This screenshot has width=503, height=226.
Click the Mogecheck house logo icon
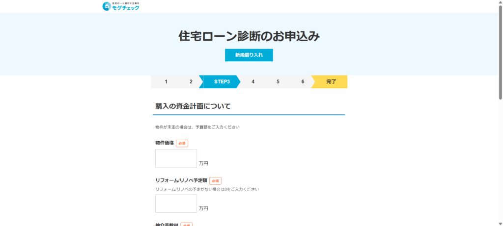(x=107, y=6)
